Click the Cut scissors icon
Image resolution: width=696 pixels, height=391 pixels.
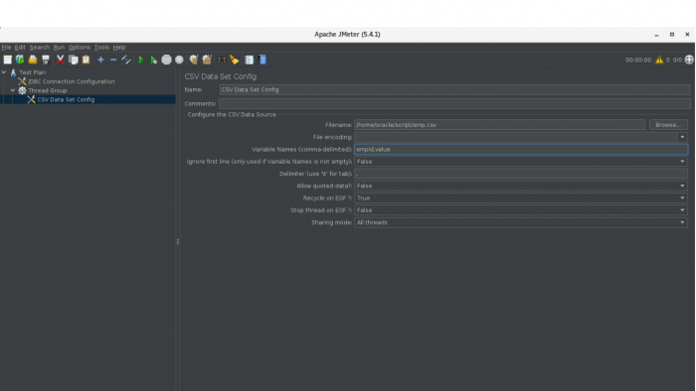pos(60,60)
